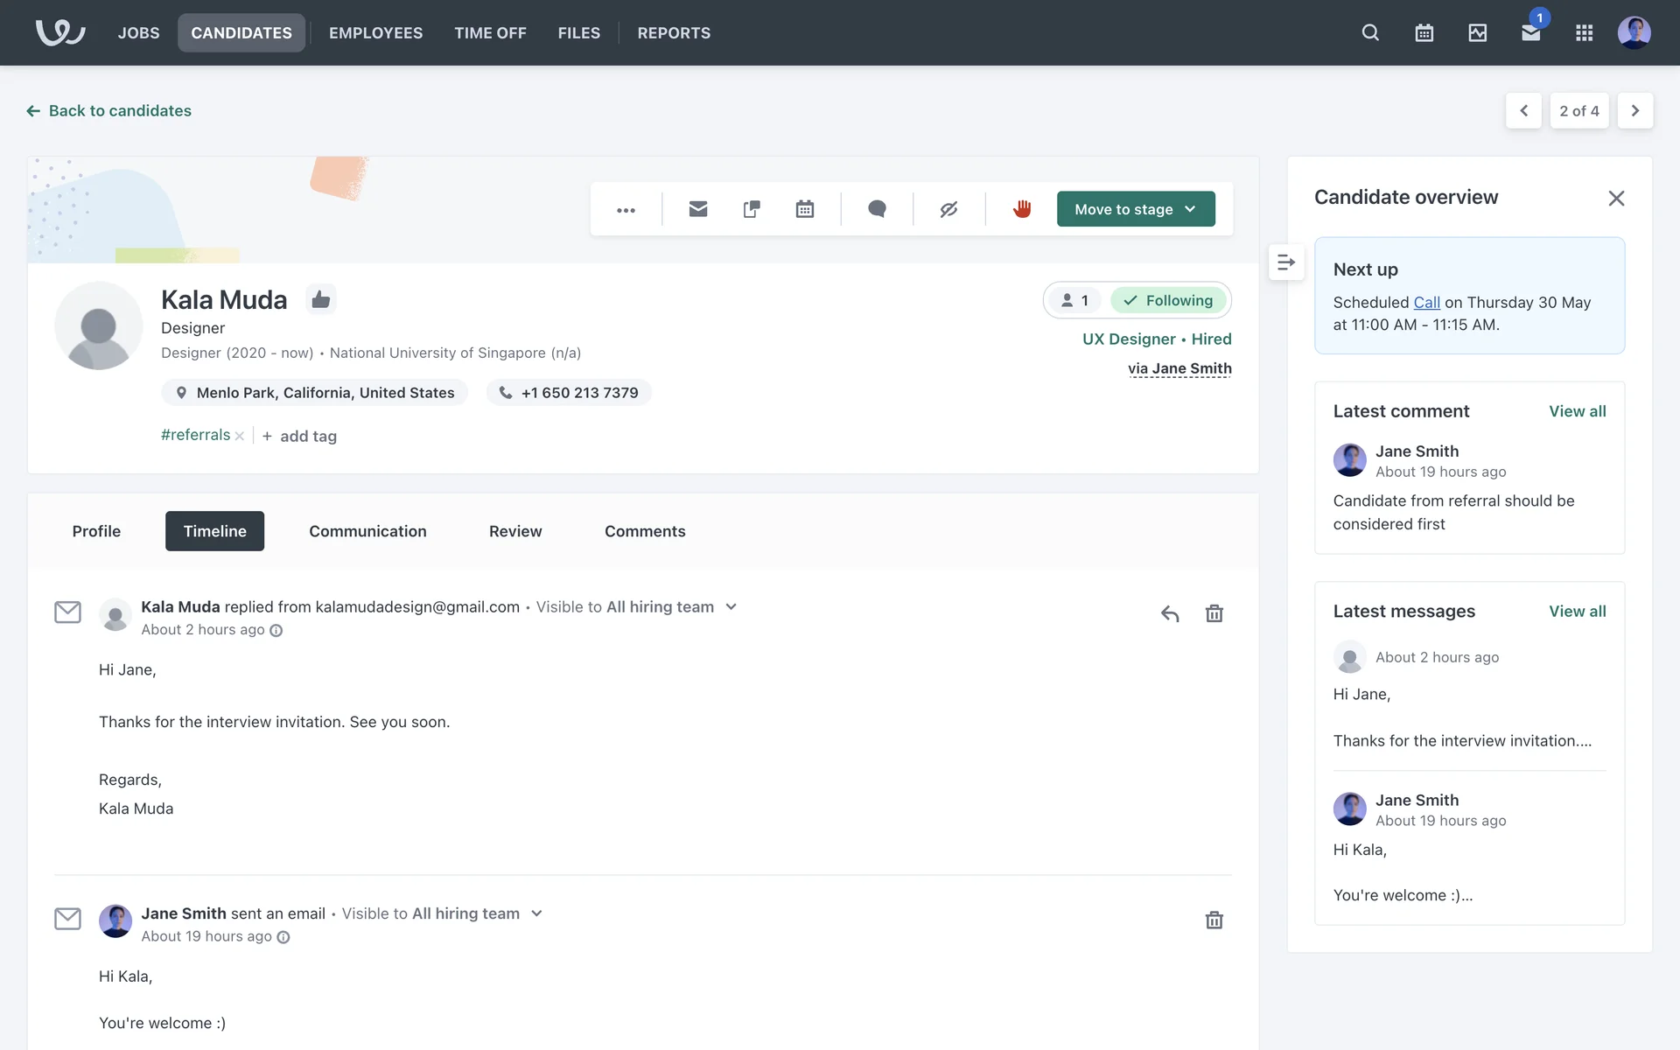
Task: Toggle the Following status button
Action: (1169, 301)
